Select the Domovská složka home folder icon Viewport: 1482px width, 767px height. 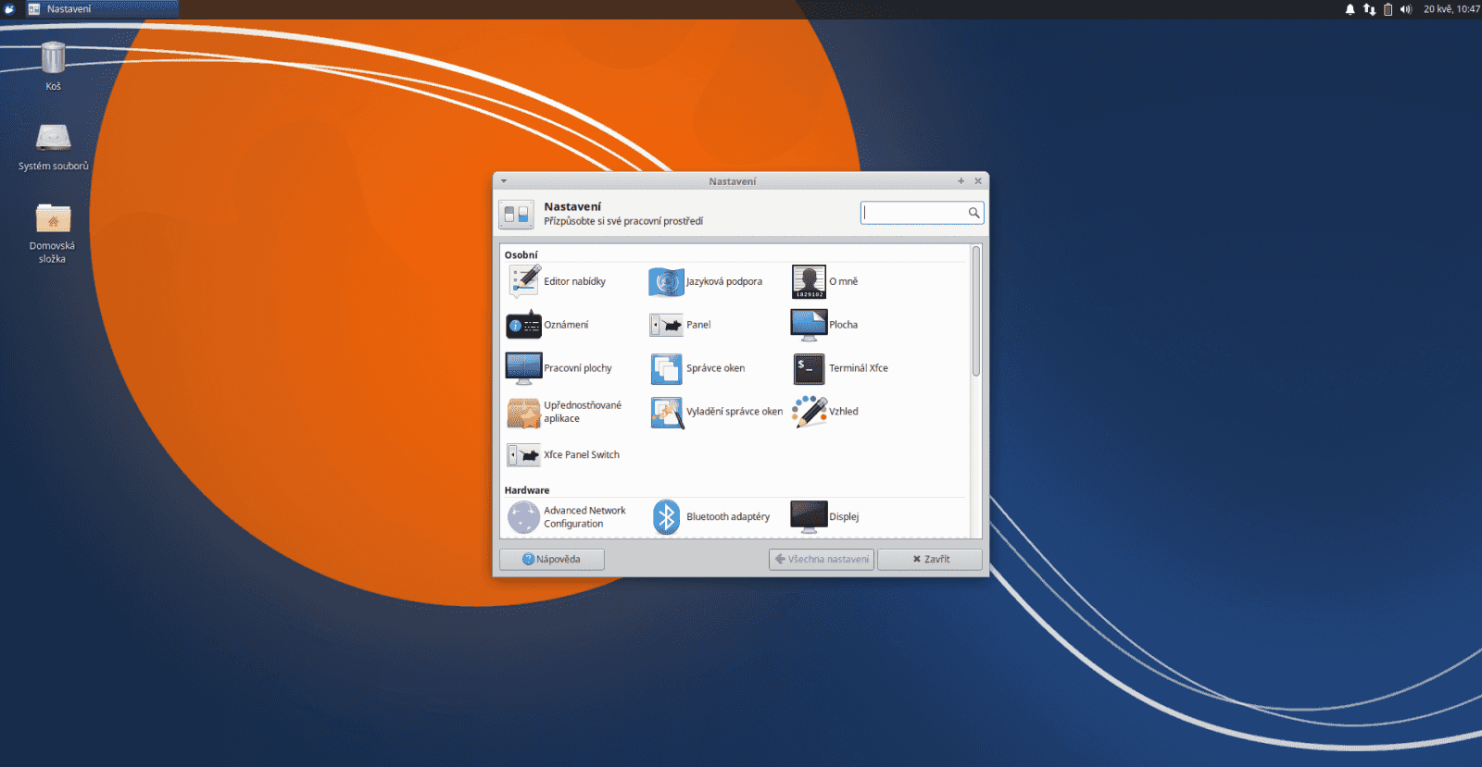pyautogui.click(x=54, y=218)
